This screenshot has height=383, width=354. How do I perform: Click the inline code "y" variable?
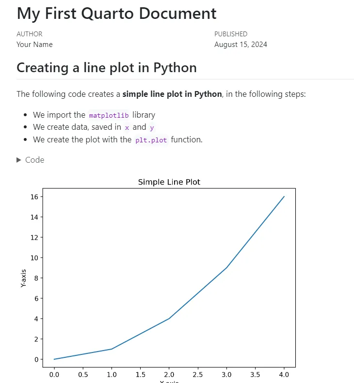[152, 127]
